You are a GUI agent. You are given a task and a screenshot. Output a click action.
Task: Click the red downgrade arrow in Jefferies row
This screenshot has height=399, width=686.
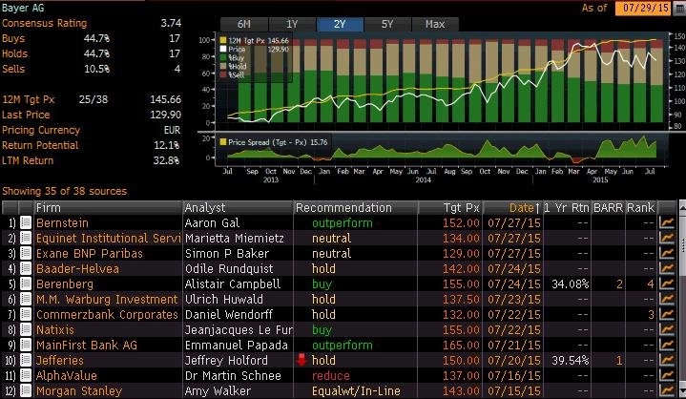pos(301,360)
